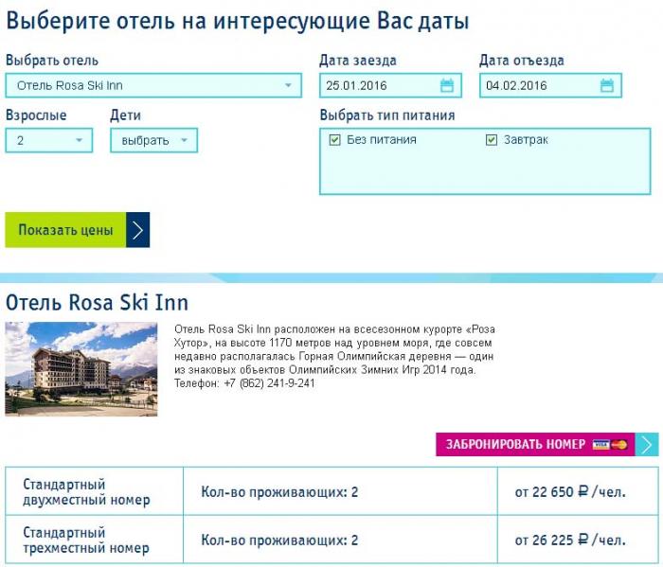Open the check-out date calendar icon
Screen dimensions: 663x567
[x=606, y=85]
